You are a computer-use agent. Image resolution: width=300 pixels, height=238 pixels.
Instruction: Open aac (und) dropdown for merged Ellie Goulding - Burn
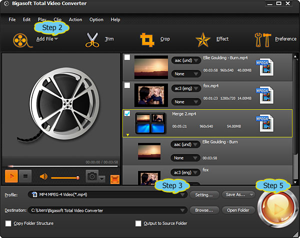coord(185,144)
